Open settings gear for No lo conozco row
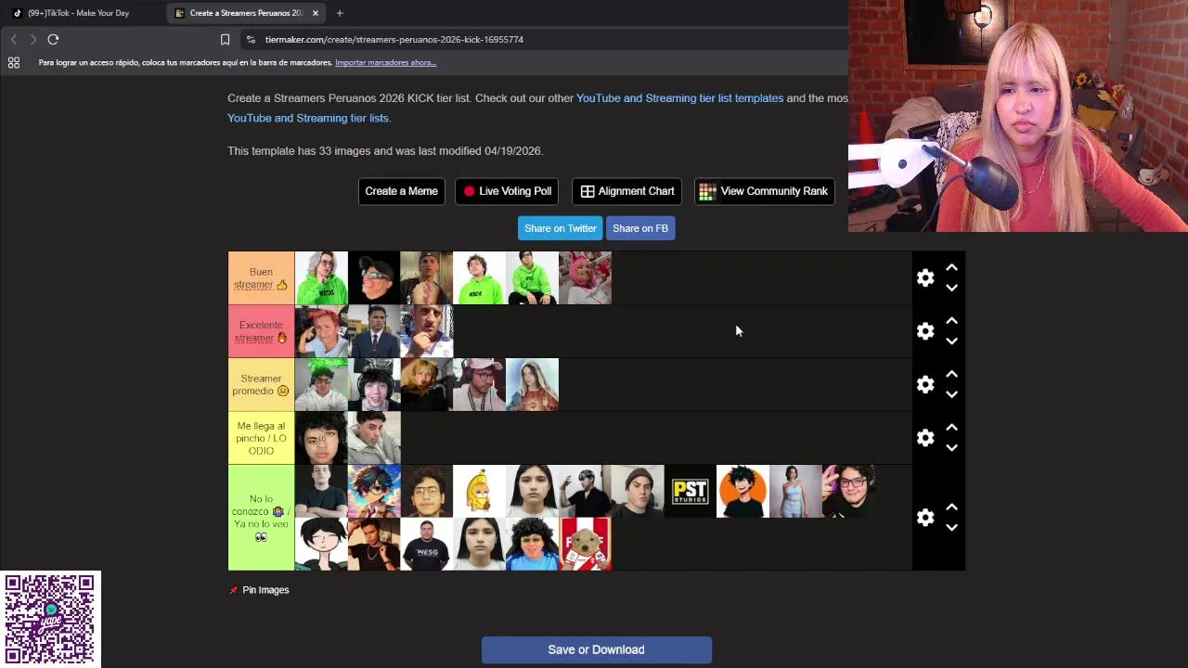 coord(925,517)
